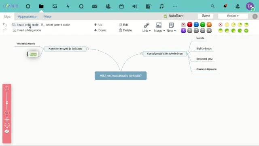Click Insert sibling node
This screenshot has width=259, height=146.
27,30
